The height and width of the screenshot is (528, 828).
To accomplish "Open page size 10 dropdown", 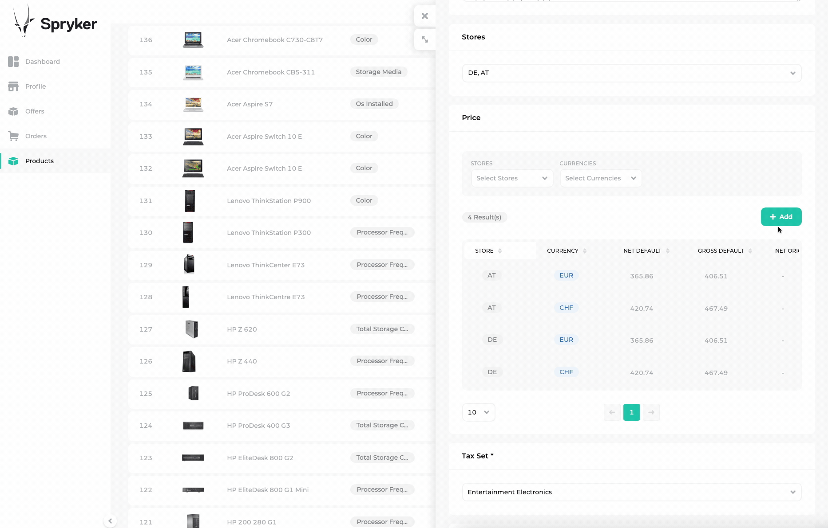I will (479, 412).
